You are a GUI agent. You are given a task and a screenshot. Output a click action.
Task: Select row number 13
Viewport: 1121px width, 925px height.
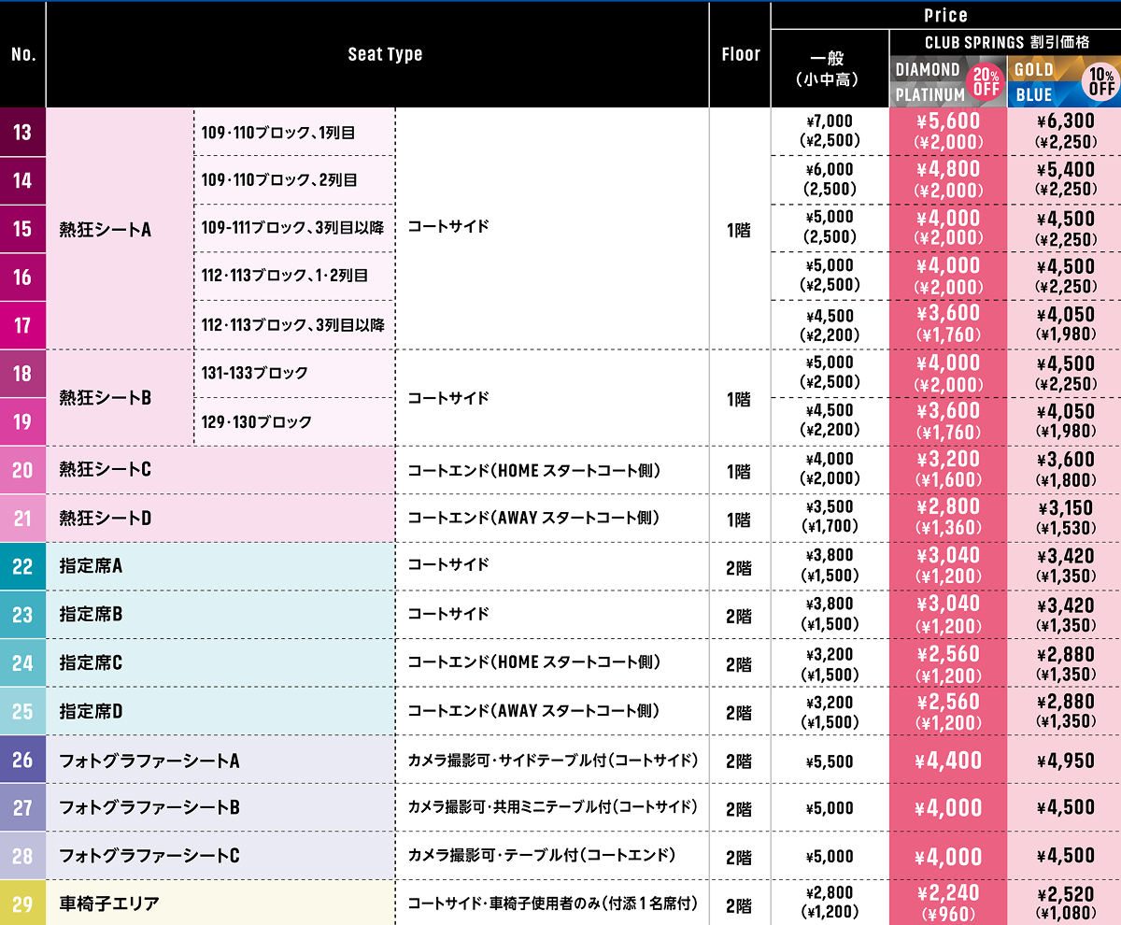pos(22,132)
